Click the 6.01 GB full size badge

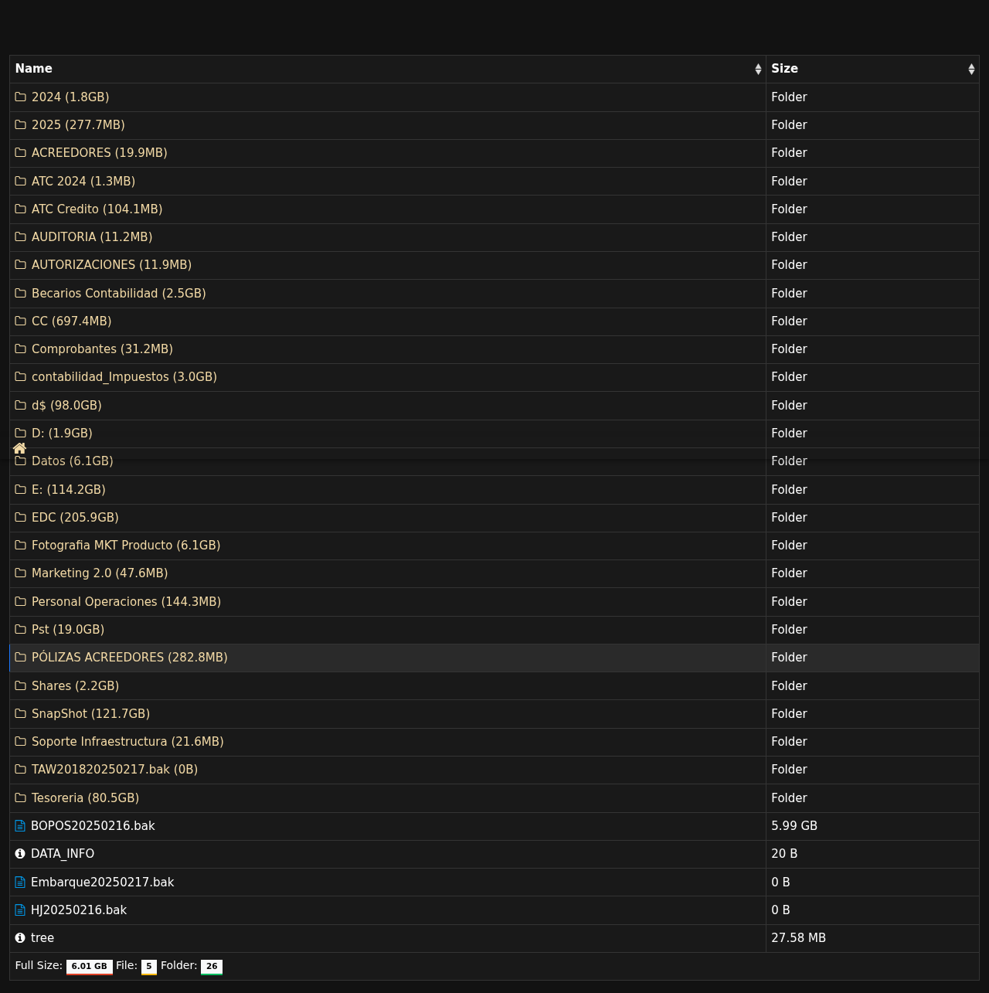click(x=89, y=966)
